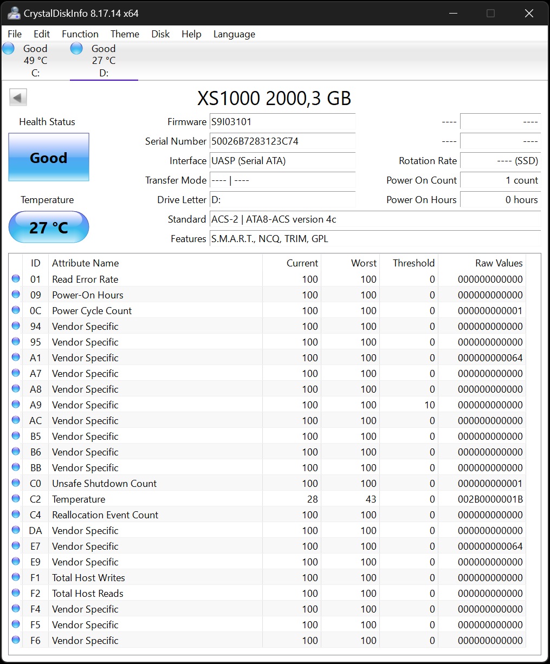
Task: Click the 27 °C temperature button
Action: [49, 227]
